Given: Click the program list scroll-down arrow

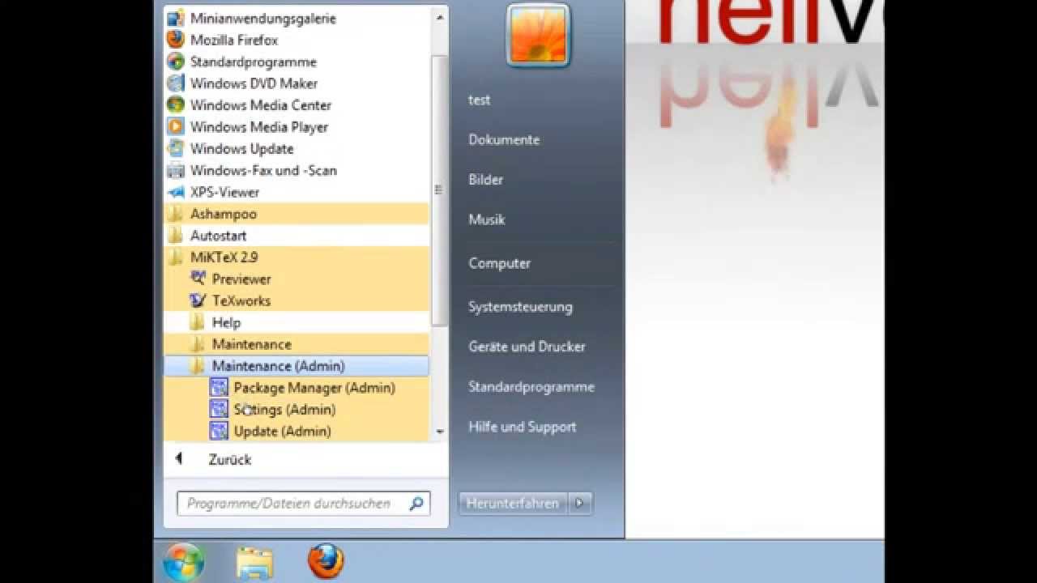Looking at the screenshot, I should [x=440, y=432].
